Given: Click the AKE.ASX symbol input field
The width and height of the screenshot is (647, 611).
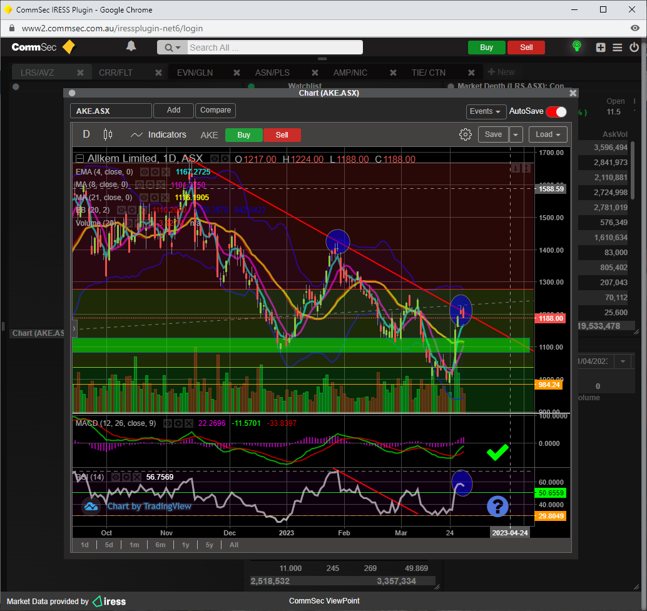Looking at the screenshot, I should coord(111,111).
